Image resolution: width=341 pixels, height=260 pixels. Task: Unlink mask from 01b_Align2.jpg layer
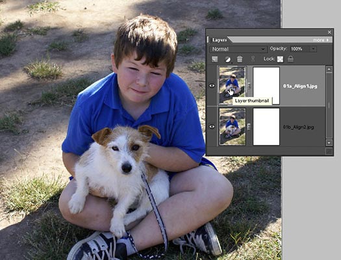click(x=249, y=126)
